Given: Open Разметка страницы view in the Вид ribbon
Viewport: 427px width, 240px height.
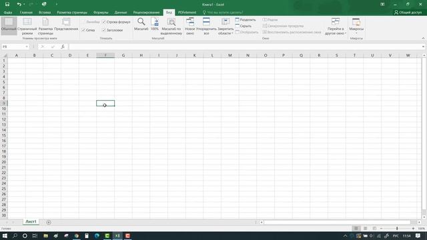Looking at the screenshot, I should pyautogui.click(x=45, y=26).
